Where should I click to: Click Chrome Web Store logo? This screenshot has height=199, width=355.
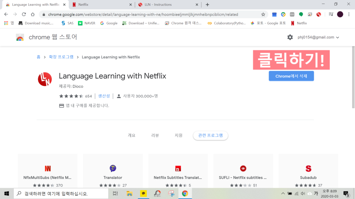pyautogui.click(x=20, y=37)
